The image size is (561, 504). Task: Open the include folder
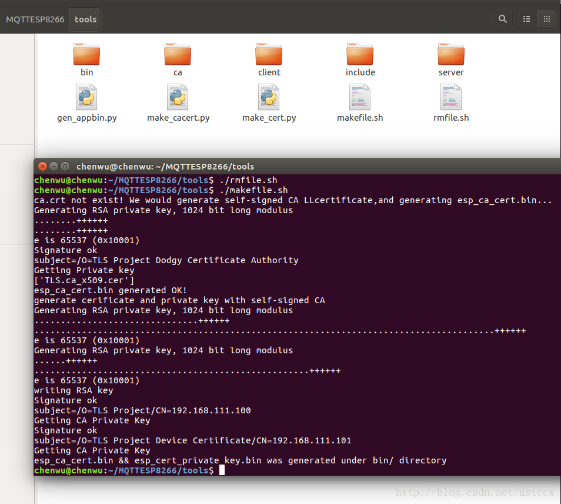360,59
